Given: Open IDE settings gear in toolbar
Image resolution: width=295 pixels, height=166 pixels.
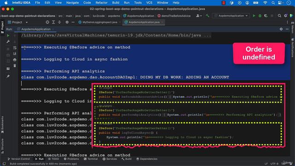Looking at the screenshot, I should click(286, 16).
